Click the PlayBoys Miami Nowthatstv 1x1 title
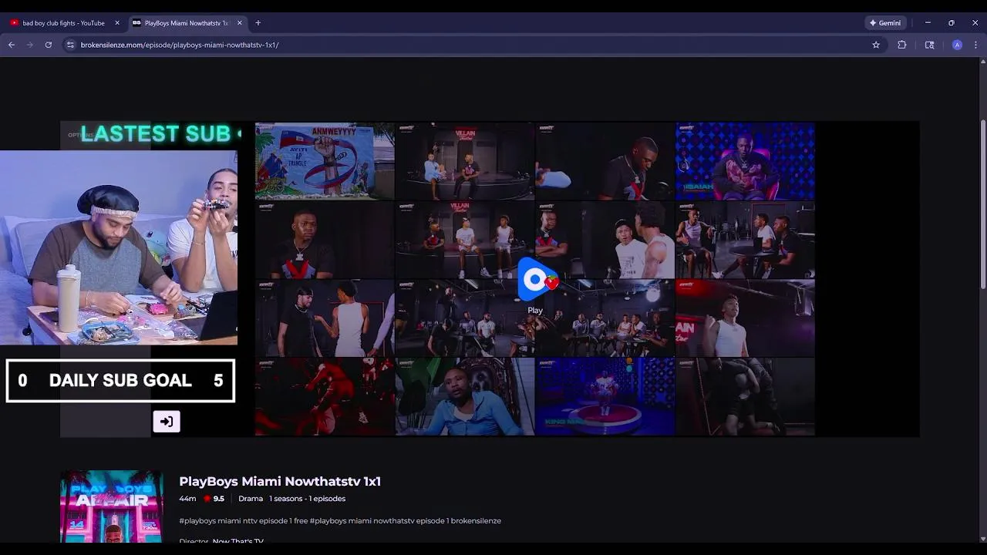The height and width of the screenshot is (555, 987). tap(280, 481)
